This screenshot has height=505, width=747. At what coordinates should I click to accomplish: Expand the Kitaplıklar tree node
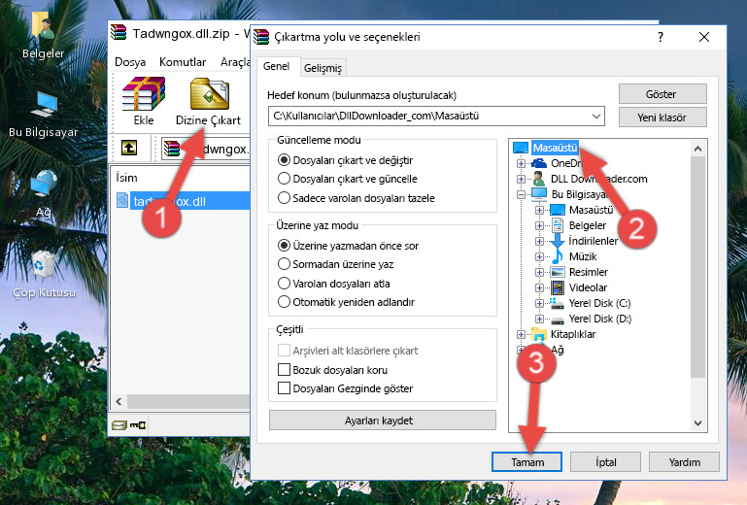521,334
